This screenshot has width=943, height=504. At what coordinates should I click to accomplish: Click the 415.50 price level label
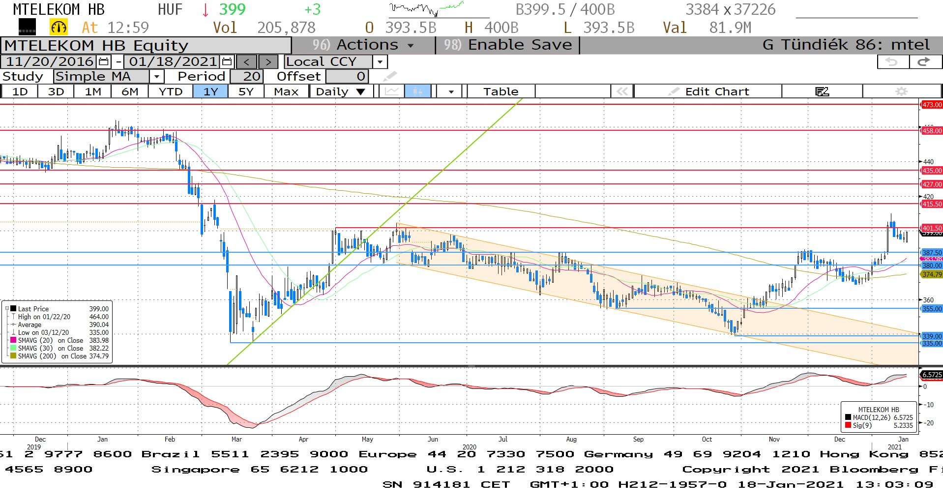pos(931,204)
